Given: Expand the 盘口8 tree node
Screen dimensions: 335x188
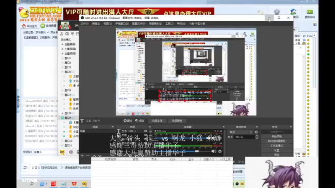Looking at the screenshot, I should (x=62, y=113).
